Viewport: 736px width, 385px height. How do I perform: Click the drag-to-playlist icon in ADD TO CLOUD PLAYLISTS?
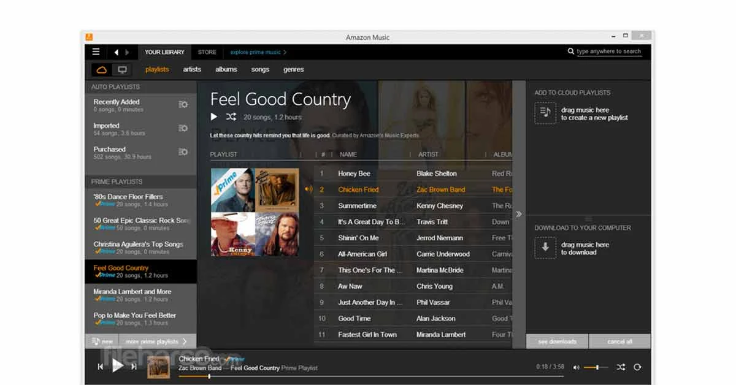tap(545, 114)
